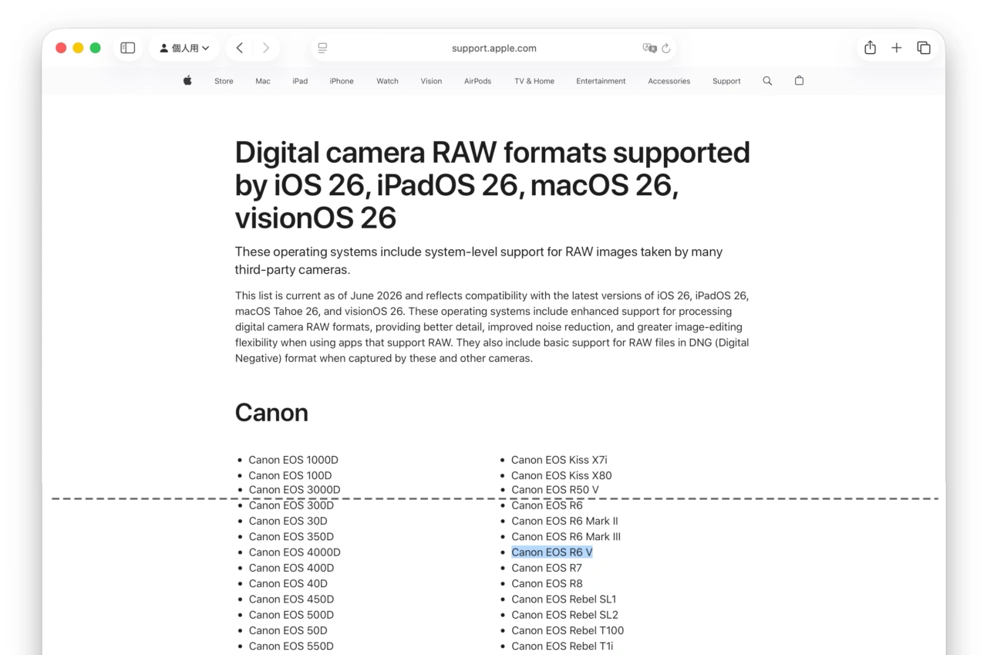Image resolution: width=987 pixels, height=655 pixels.
Task: Open the translate page icon
Action: [x=649, y=48]
